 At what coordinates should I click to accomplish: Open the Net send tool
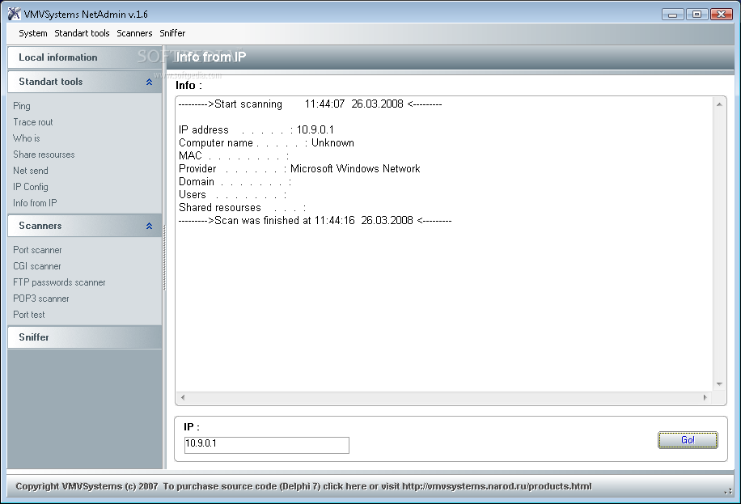pyautogui.click(x=30, y=170)
